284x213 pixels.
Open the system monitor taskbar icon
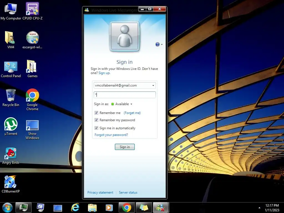24,207
